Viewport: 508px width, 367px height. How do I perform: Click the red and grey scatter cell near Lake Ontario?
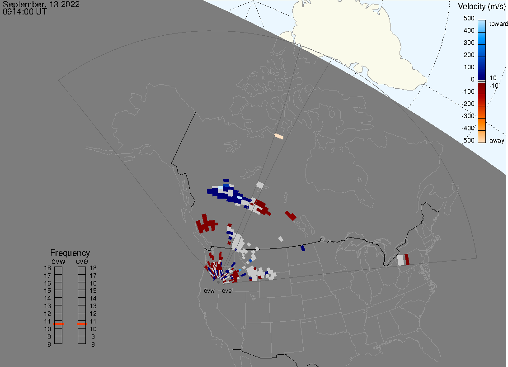[x=403, y=260]
